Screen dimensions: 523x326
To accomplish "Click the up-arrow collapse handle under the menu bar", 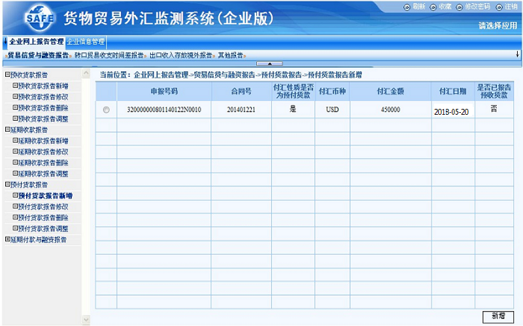I will (x=270, y=63).
